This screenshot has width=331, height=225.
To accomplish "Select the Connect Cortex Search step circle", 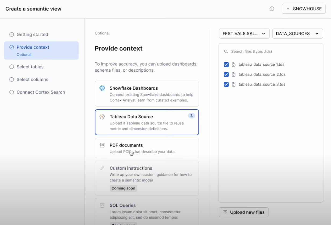I will (12, 92).
